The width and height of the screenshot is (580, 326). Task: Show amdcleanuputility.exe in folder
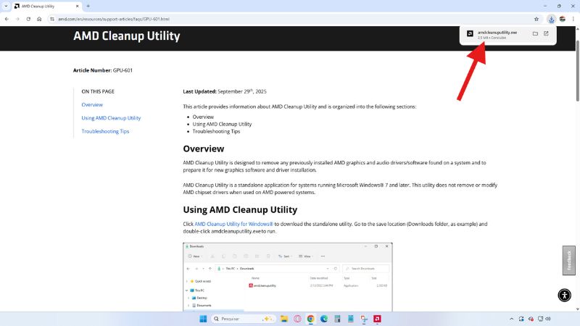pyautogui.click(x=535, y=33)
